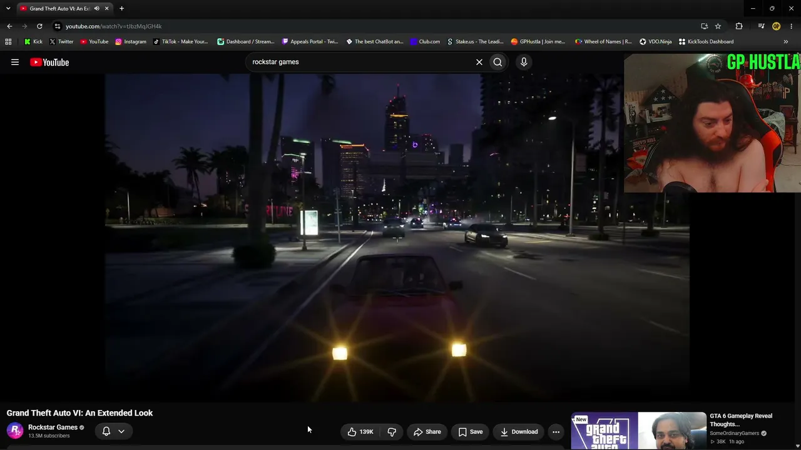
Task: Bookmark this page with the star icon
Action: [x=718, y=26]
